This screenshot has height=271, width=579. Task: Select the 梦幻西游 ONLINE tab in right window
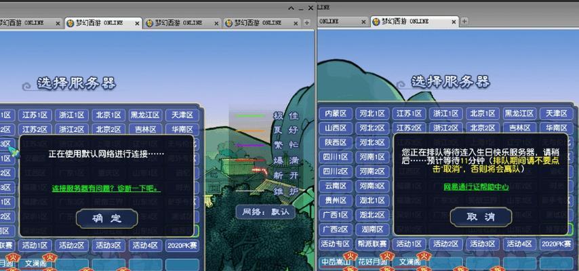click(414, 22)
